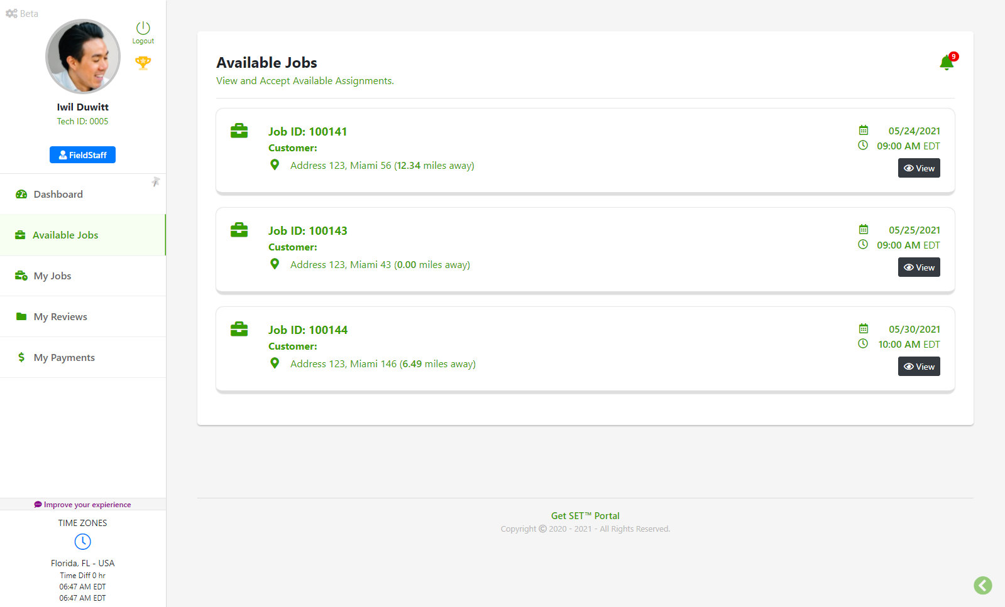
Task: Click the time zones clock icon
Action: click(x=82, y=541)
